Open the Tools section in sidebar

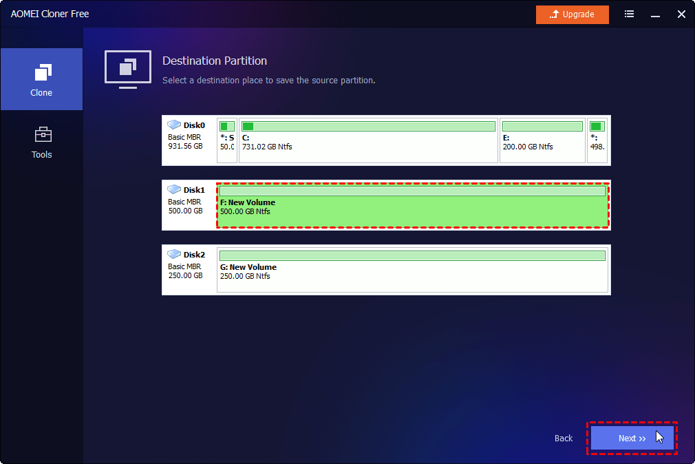41,143
